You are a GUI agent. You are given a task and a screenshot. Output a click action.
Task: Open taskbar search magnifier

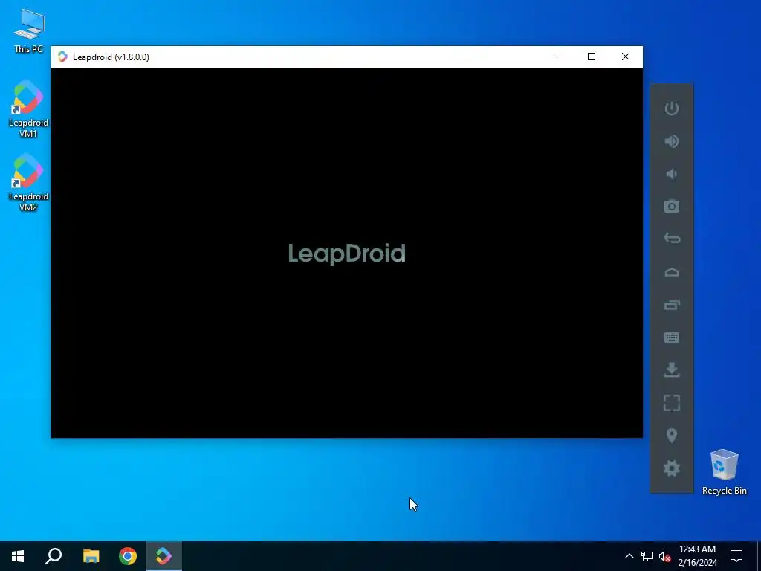click(x=54, y=556)
